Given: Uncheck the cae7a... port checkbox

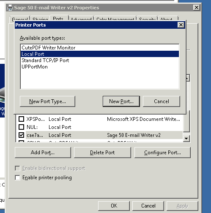Looking at the screenshot, I should point(21,135).
